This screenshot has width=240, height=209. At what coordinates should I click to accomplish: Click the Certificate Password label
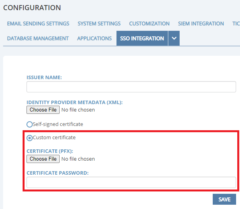point(58,173)
